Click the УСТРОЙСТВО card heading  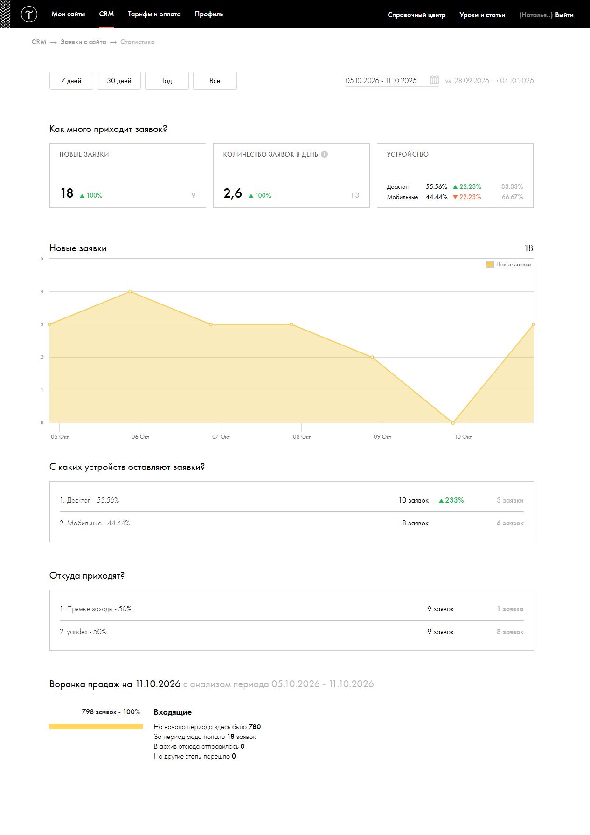pyautogui.click(x=408, y=154)
